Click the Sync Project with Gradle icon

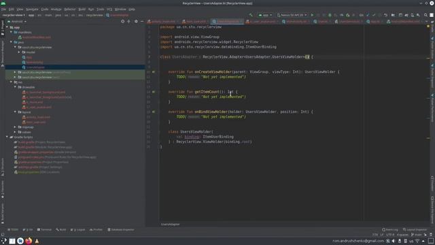point(406,15)
